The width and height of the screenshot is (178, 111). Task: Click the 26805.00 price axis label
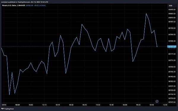pyautogui.click(x=172, y=9)
